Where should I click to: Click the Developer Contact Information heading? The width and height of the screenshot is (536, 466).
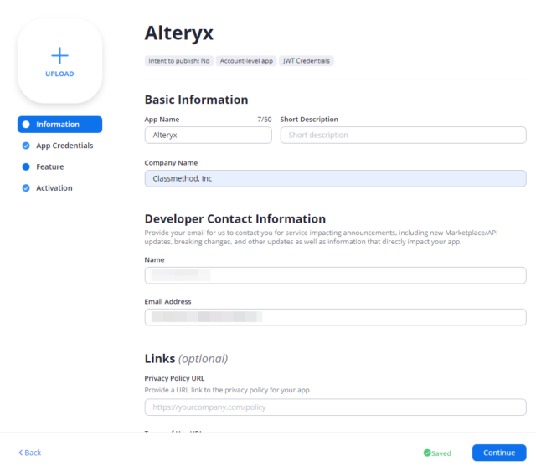[235, 219]
